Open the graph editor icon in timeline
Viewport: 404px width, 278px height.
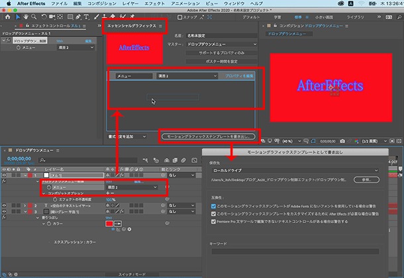point(194,160)
